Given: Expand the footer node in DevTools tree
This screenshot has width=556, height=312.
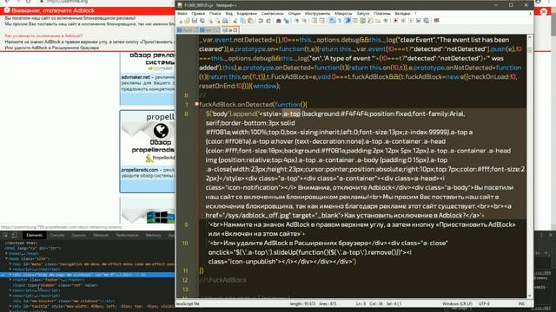Looking at the screenshot, I should 10,280.
